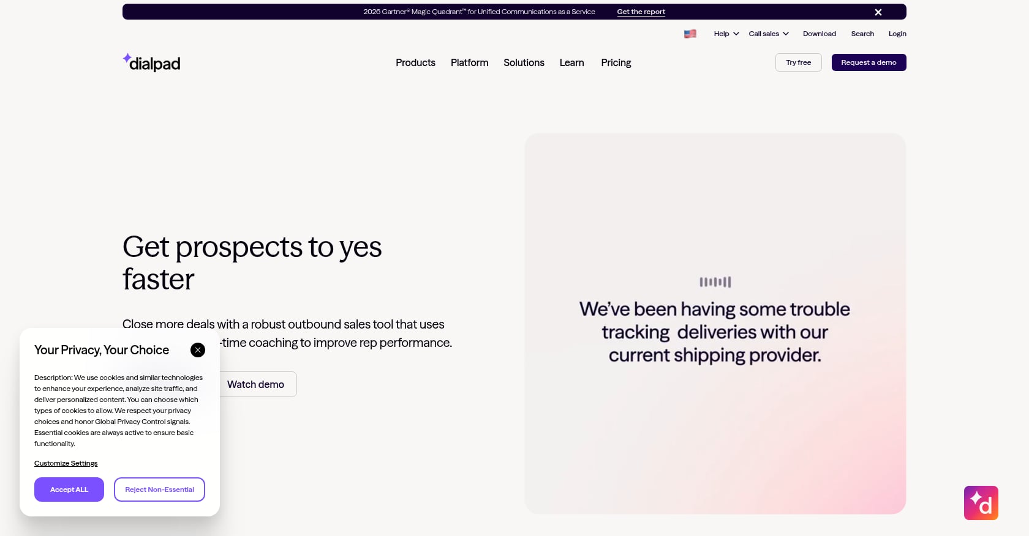The width and height of the screenshot is (1029, 536).
Task: Click Request a demo button
Action: coord(869,62)
